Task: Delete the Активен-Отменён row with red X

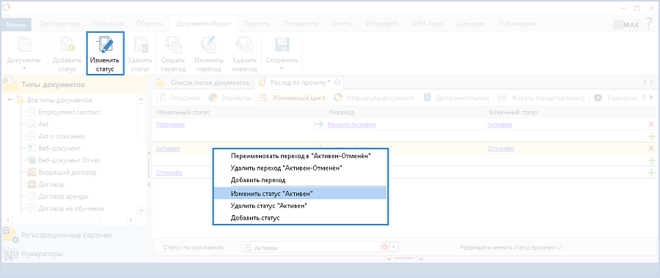Action: 651,149
